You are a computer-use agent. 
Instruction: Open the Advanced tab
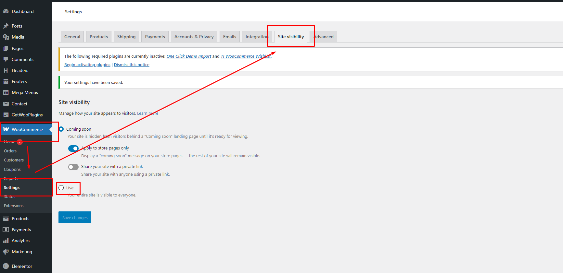[324, 37]
